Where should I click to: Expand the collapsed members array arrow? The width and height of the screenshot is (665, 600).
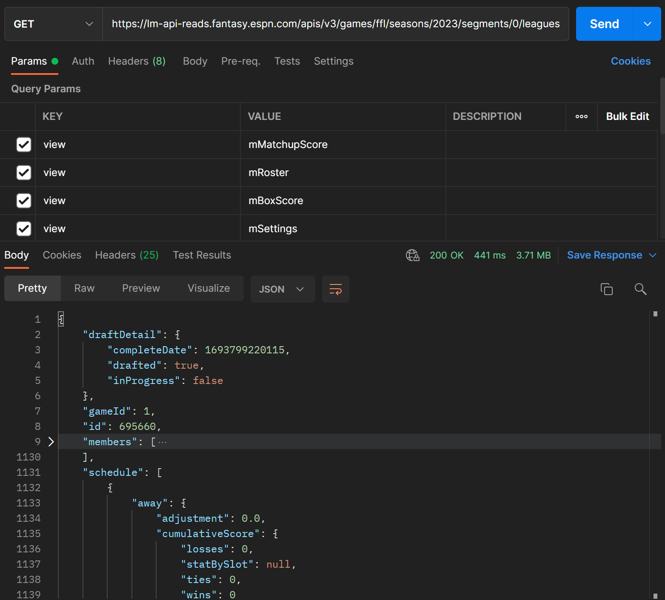click(51, 442)
